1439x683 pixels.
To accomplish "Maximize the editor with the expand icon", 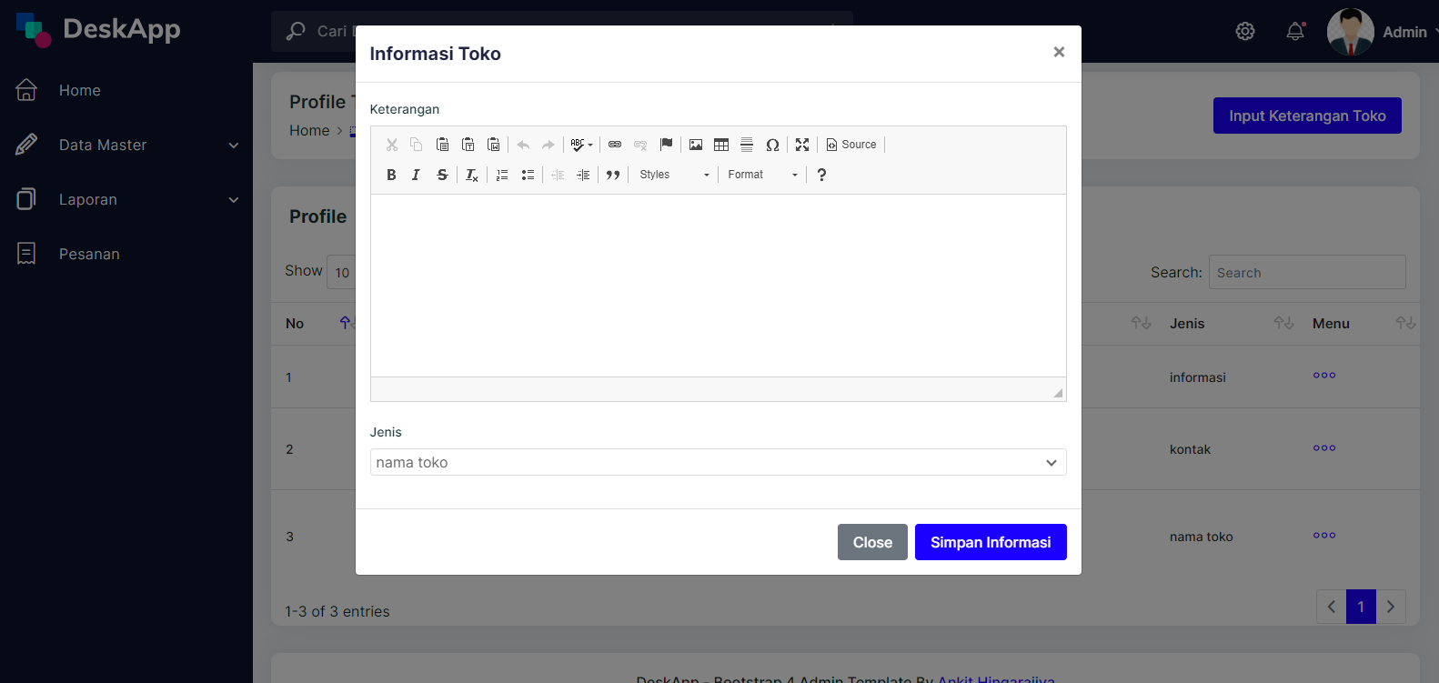I will [x=802, y=145].
